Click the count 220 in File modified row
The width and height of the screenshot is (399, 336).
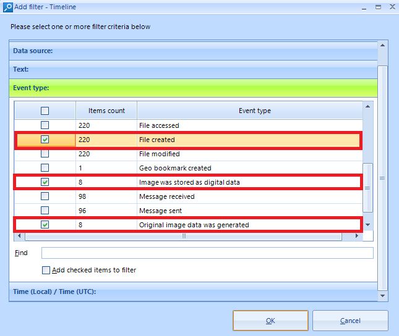(84, 154)
